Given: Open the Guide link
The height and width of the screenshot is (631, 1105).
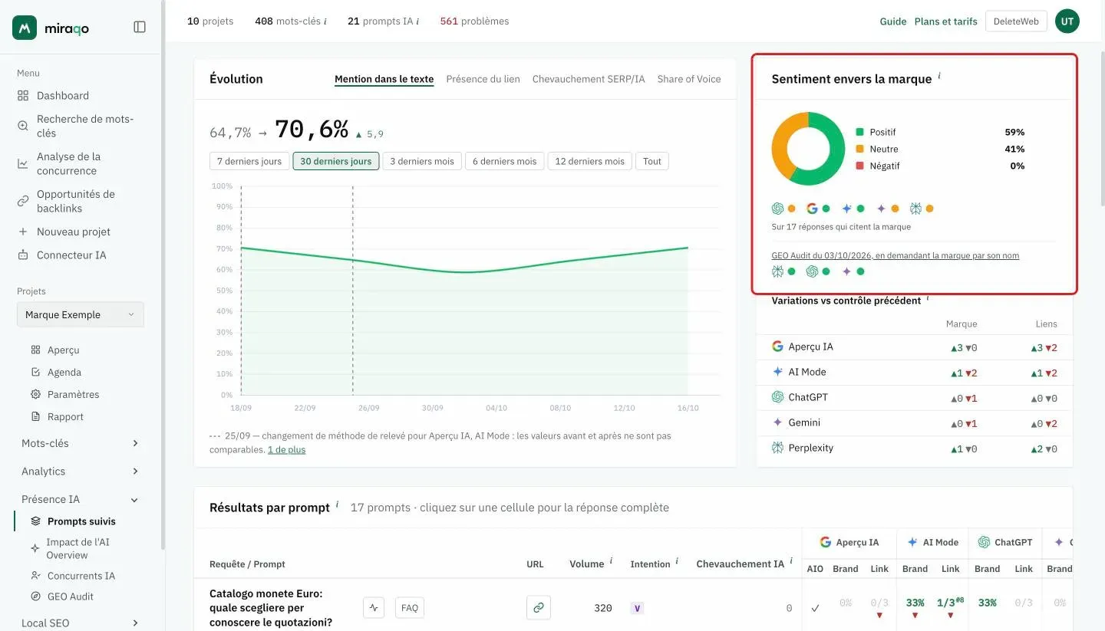Looking at the screenshot, I should 893,21.
